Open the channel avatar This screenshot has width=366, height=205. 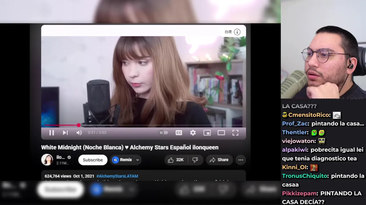tap(47, 160)
